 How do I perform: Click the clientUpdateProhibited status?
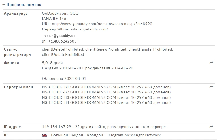(63, 55)
